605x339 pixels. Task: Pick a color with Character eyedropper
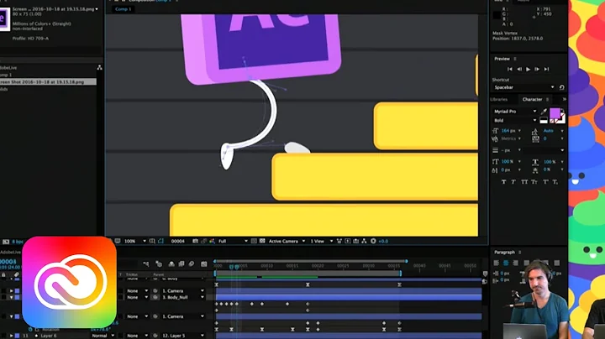coord(544,112)
